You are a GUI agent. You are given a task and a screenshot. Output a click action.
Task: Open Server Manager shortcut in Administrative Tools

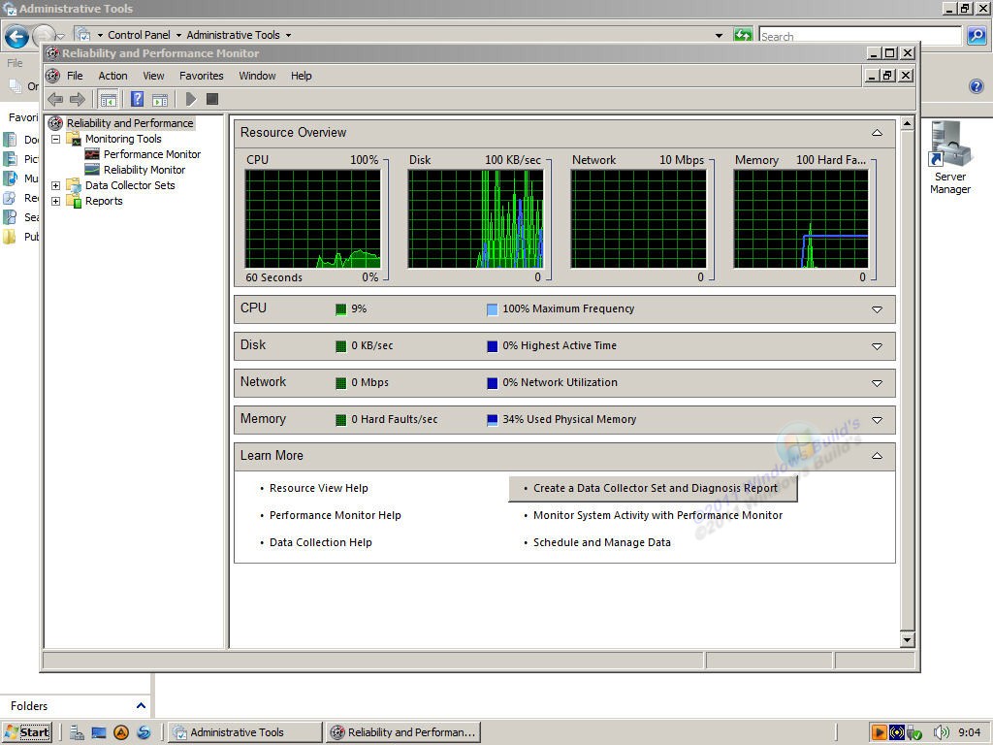click(x=950, y=157)
